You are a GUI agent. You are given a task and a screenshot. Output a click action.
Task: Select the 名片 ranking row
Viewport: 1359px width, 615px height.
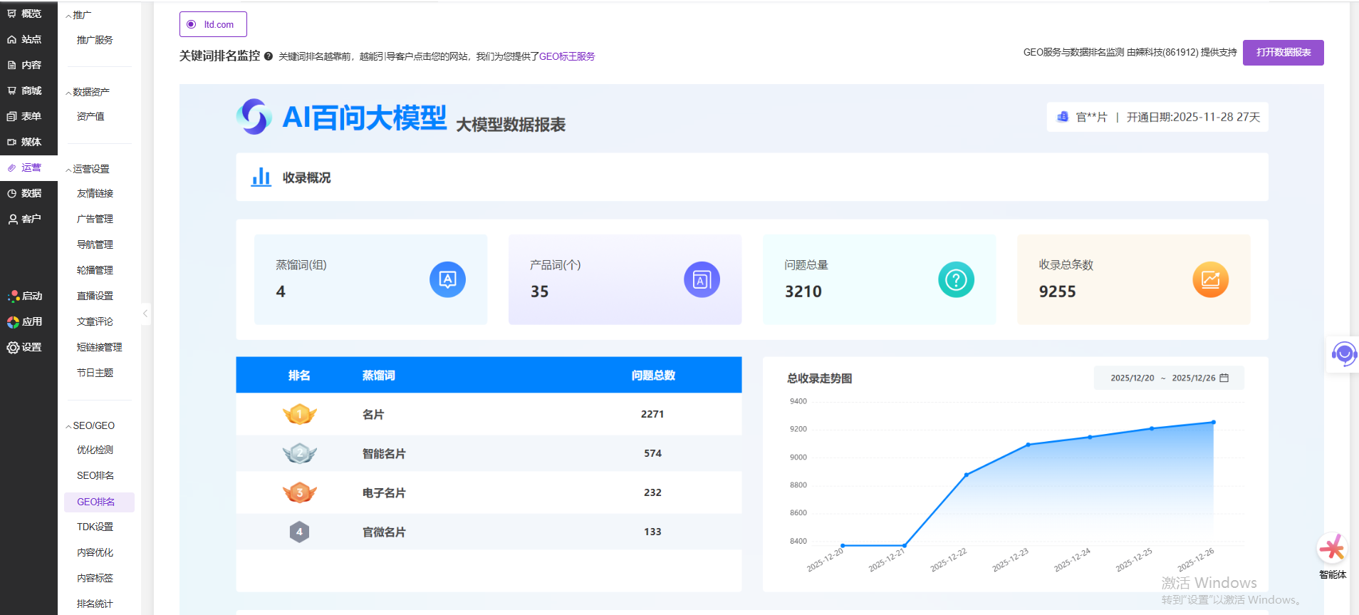(x=489, y=414)
